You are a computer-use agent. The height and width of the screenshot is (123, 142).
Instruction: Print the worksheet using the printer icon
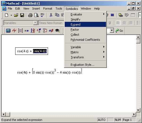coord(30,15)
